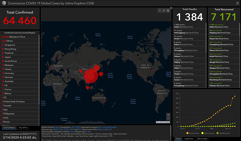The height and width of the screenshot is (141, 241).
Task: Open the Esri Living Atlas team link
Action: (x=107, y=127)
